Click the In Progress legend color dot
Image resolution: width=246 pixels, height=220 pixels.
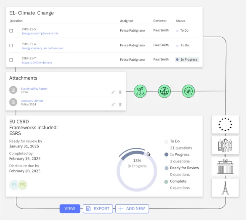tap(166, 155)
